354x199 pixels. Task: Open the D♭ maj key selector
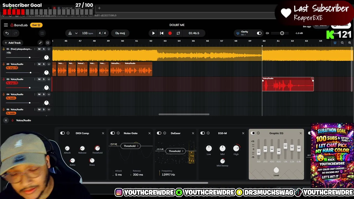[x=120, y=33]
